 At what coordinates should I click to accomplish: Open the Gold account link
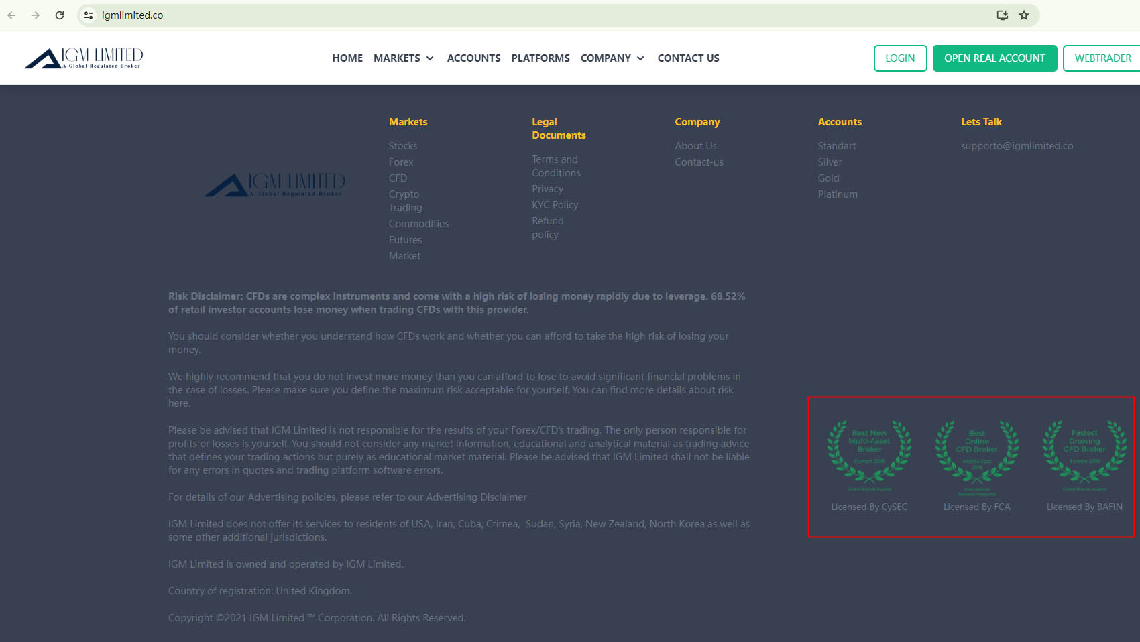(x=829, y=178)
